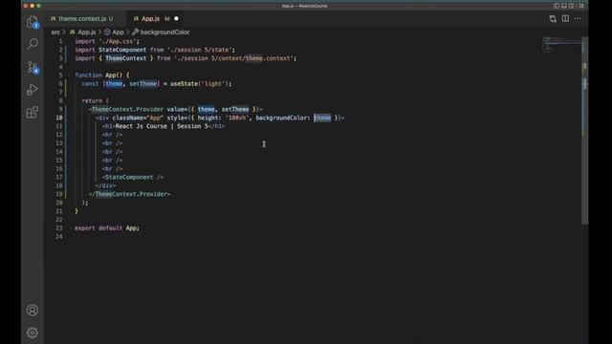Click line number 10 in the gutter
The image size is (612, 344).
tap(59, 118)
